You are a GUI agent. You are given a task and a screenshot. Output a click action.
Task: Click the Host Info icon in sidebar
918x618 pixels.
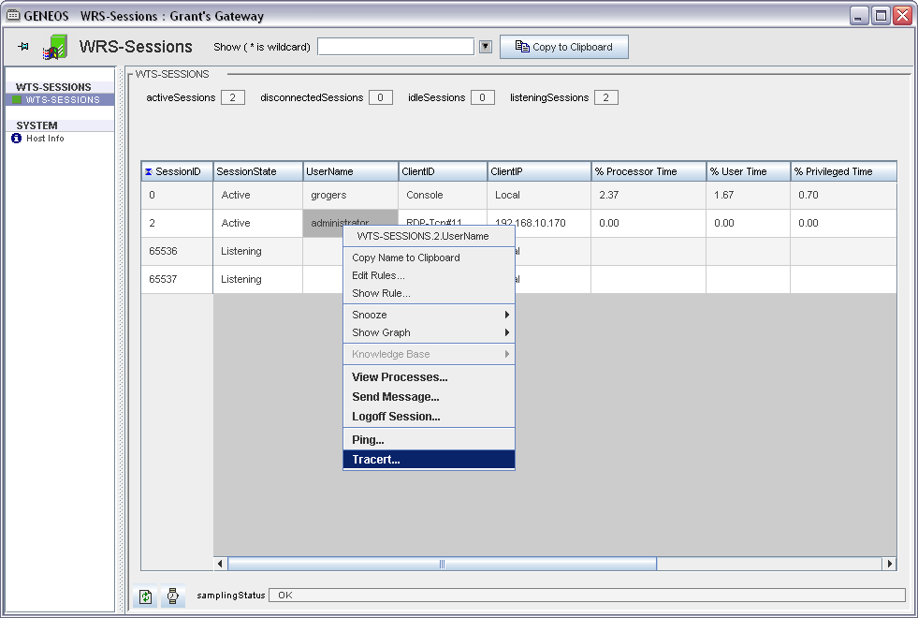pyautogui.click(x=16, y=139)
